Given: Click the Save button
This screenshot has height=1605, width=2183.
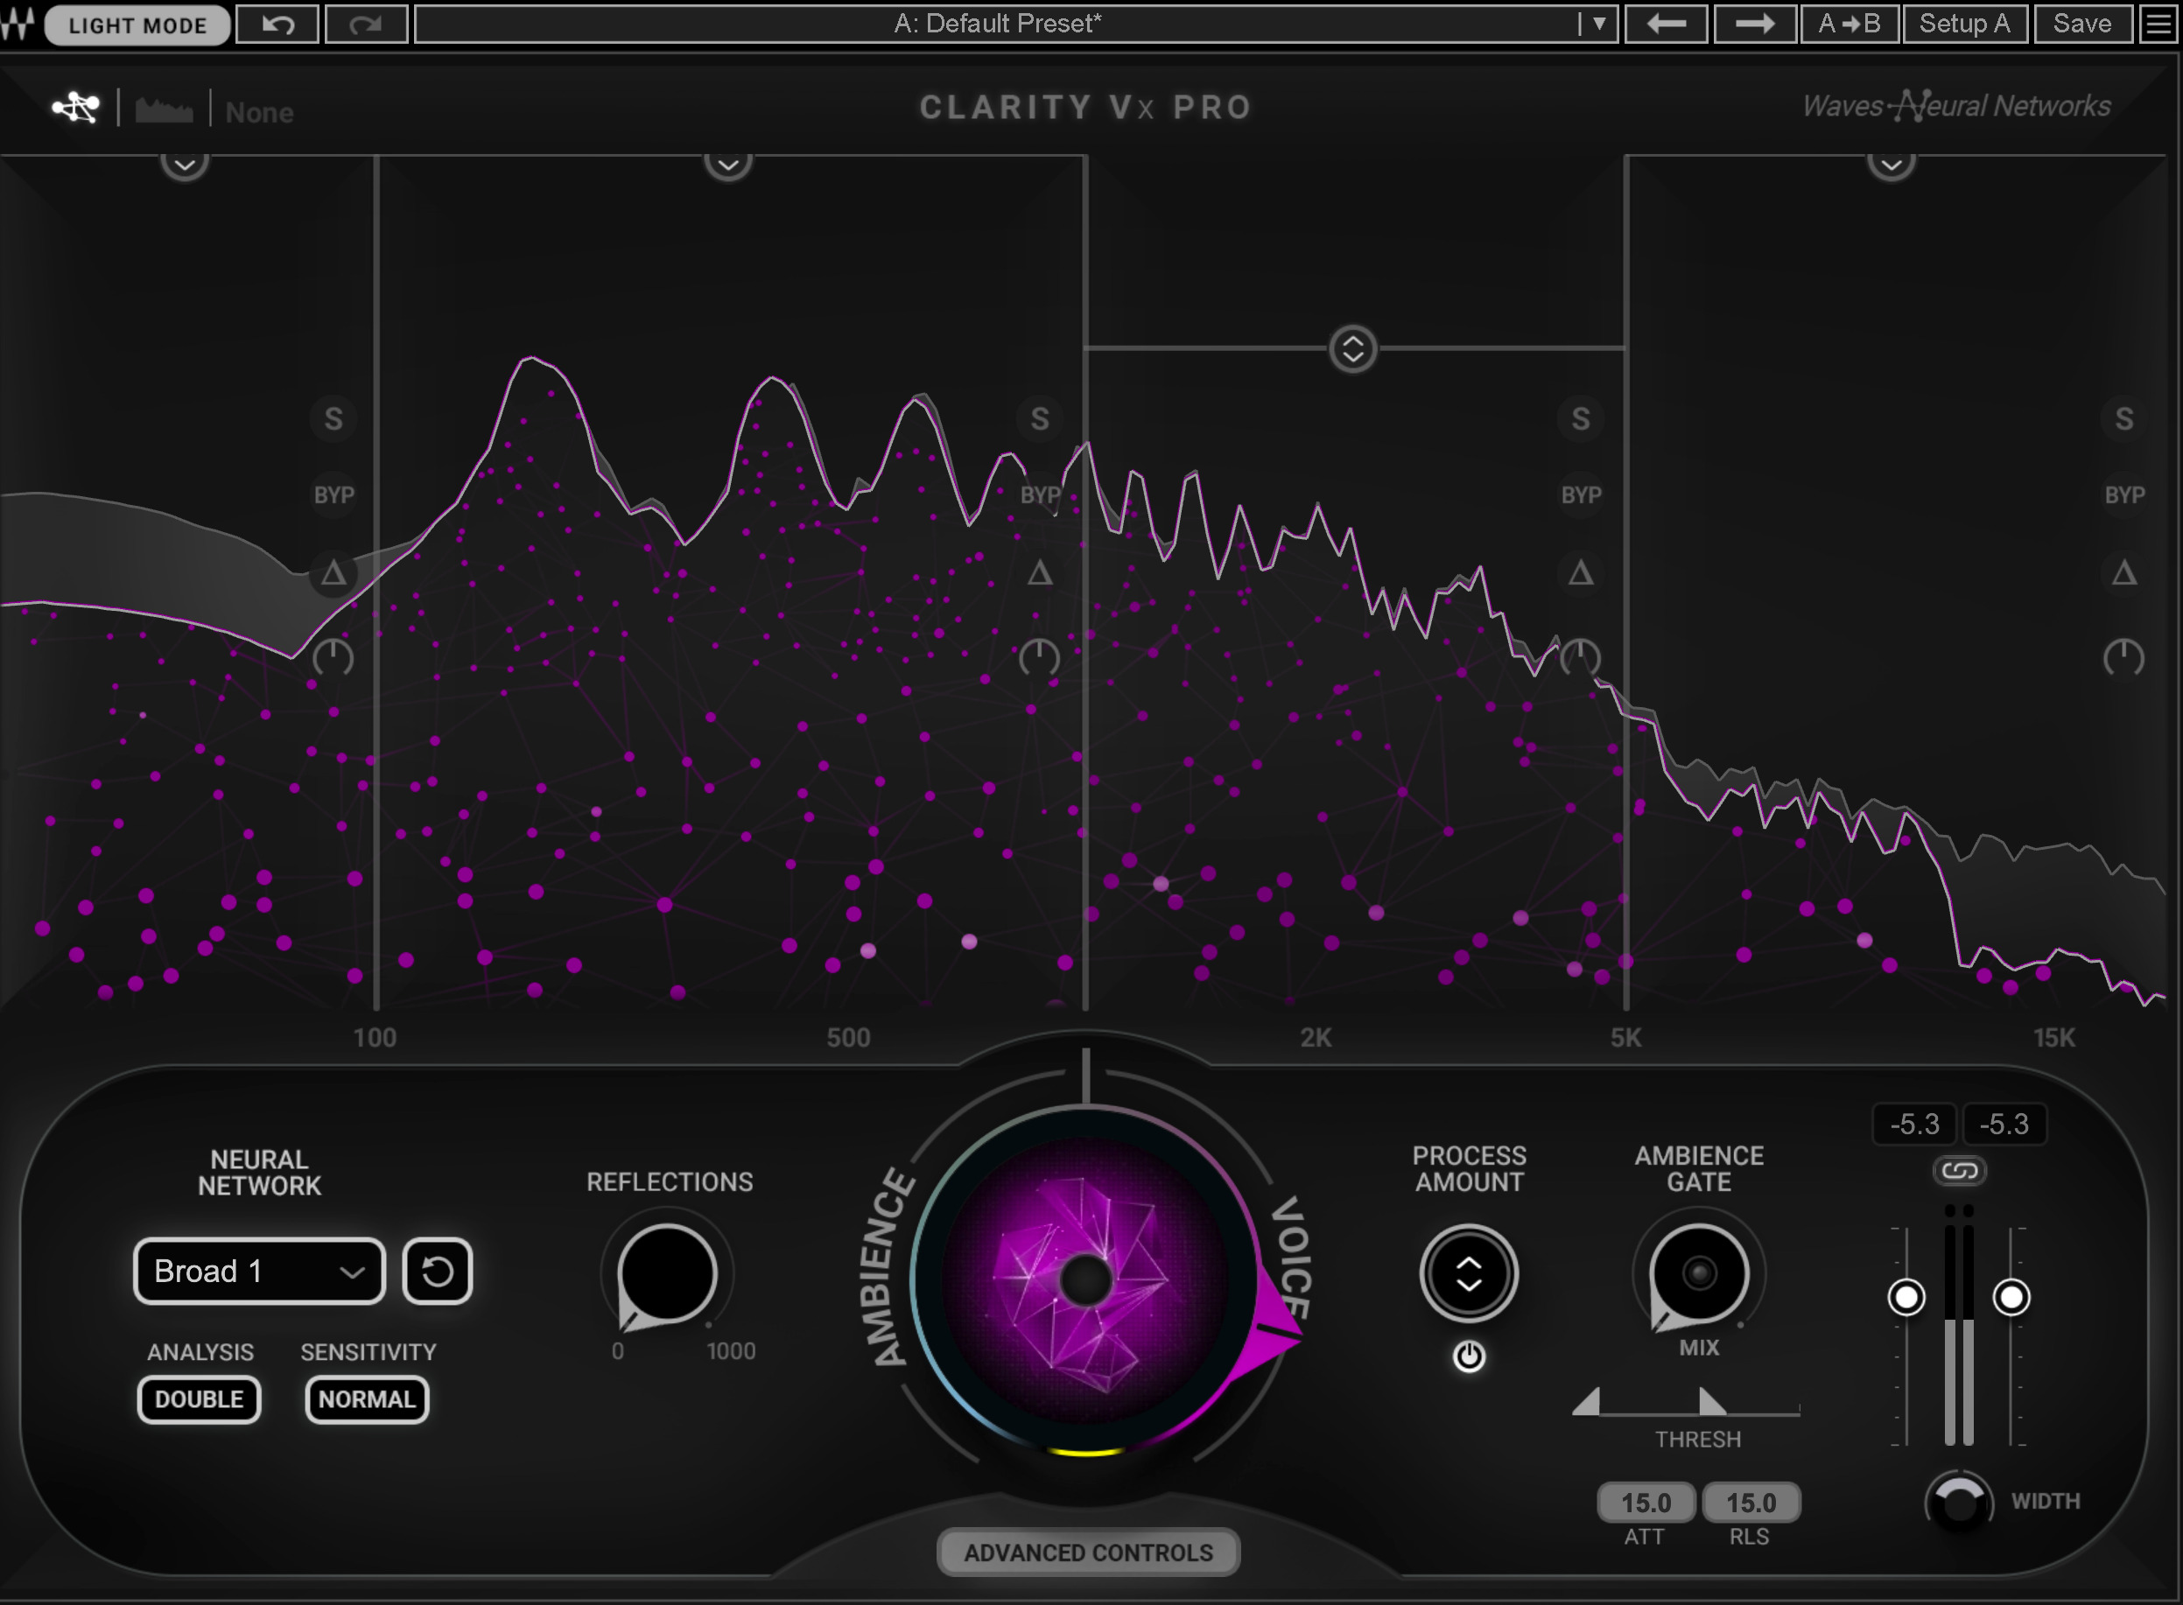Looking at the screenshot, I should click(x=2083, y=25).
